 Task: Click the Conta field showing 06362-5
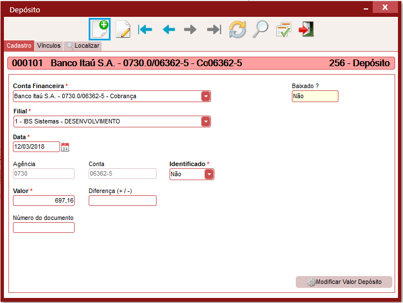coord(122,174)
